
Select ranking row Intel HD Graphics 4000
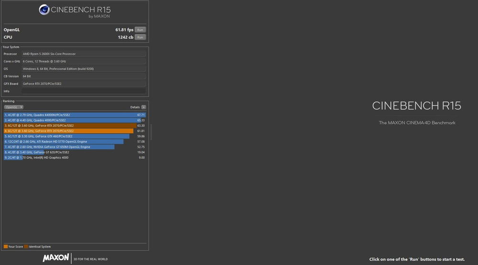tap(75, 158)
